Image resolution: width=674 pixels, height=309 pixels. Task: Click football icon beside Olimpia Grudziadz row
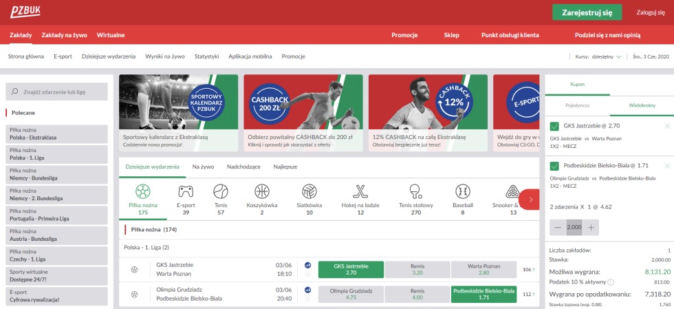[135, 295]
